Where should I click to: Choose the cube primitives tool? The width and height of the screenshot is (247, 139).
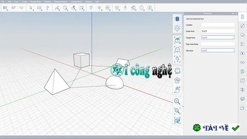point(65,8)
